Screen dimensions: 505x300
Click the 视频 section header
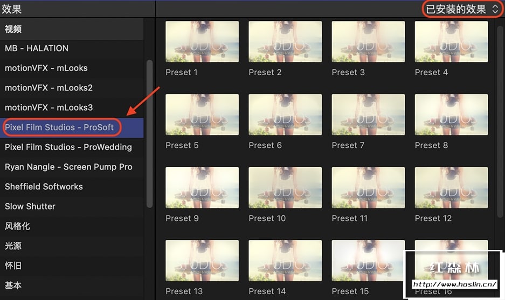tap(72, 29)
